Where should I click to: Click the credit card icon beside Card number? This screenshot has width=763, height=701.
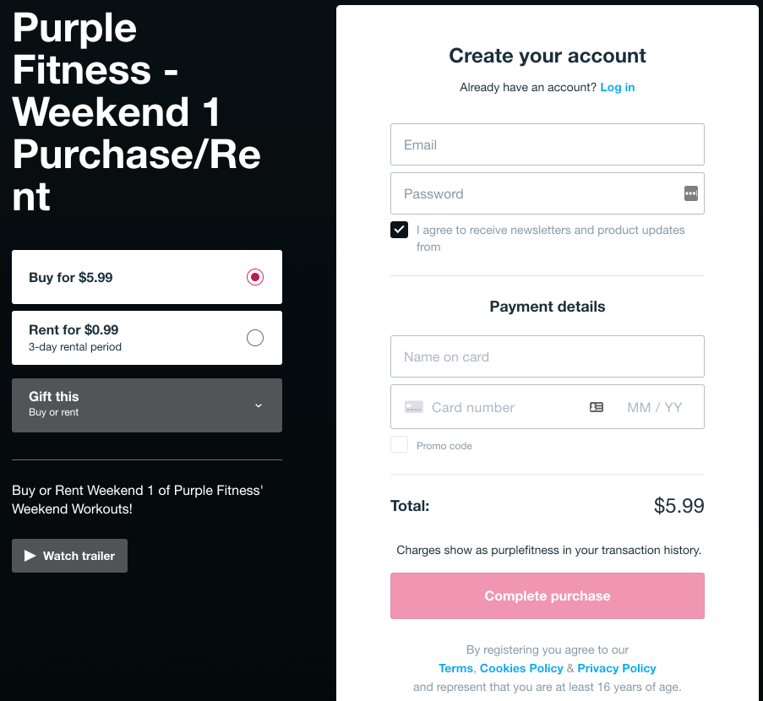coord(414,407)
